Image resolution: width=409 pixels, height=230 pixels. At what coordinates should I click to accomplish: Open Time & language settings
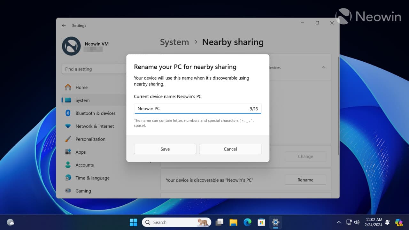(93, 178)
